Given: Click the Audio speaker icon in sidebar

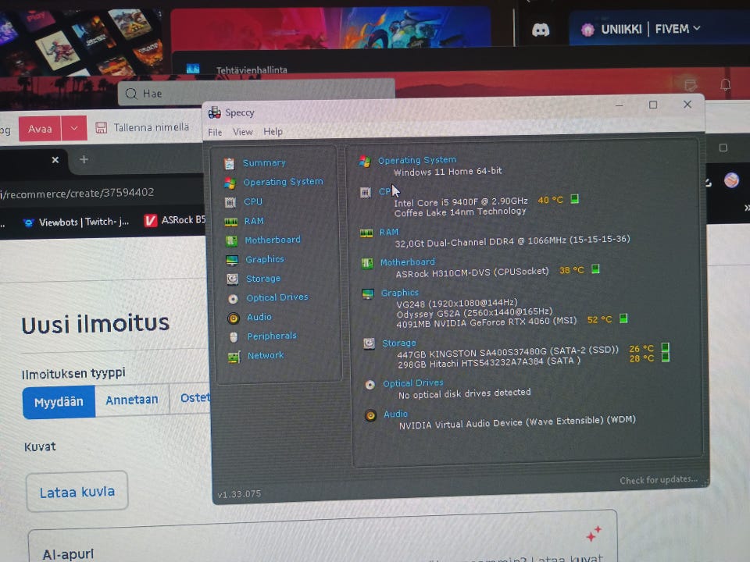Looking at the screenshot, I should [234, 318].
